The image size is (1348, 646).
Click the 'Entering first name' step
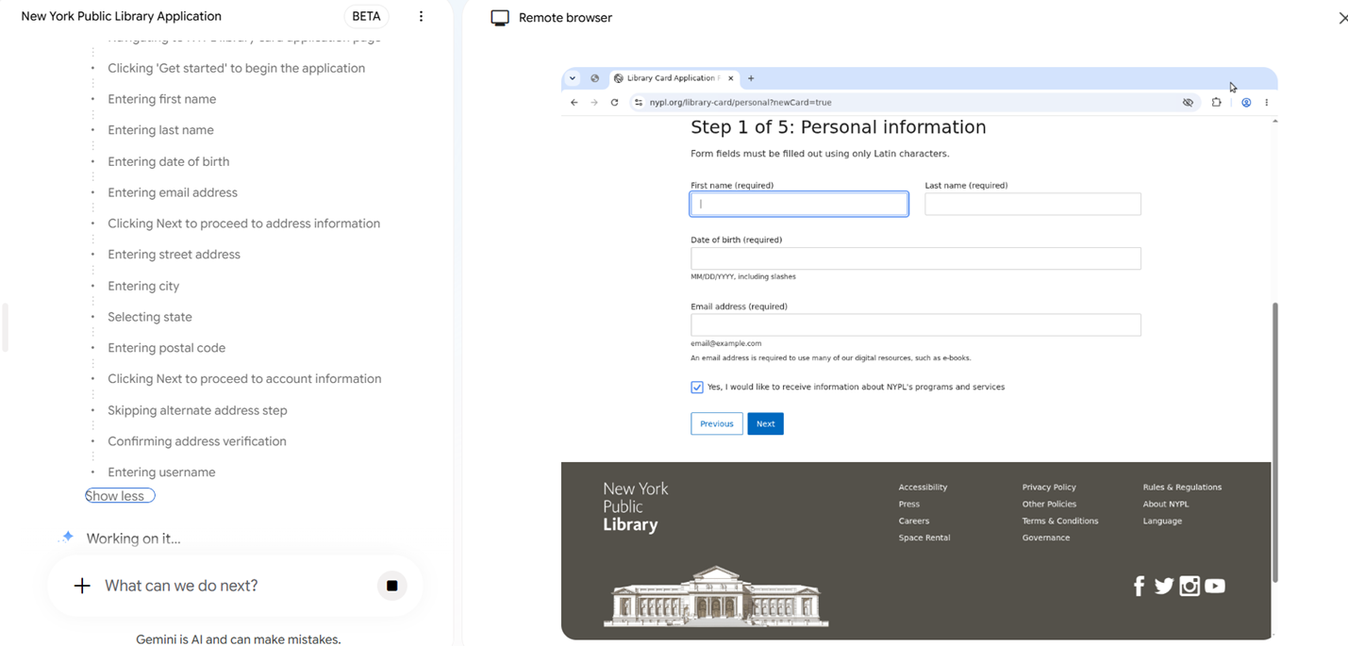pyautogui.click(x=161, y=99)
